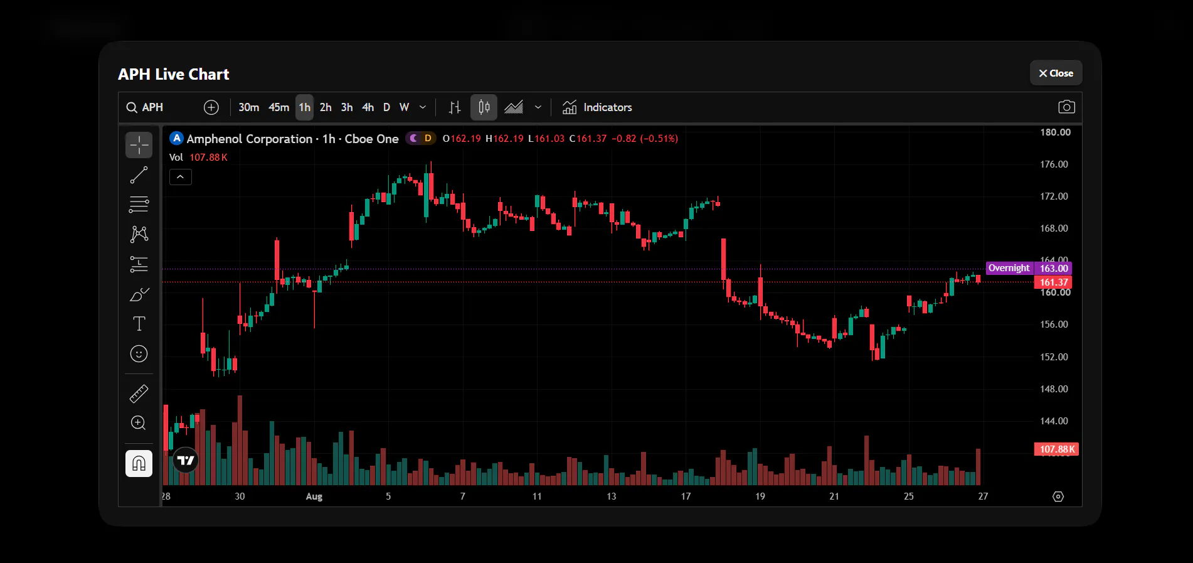Click the Vol 107.88K legend

(198, 158)
